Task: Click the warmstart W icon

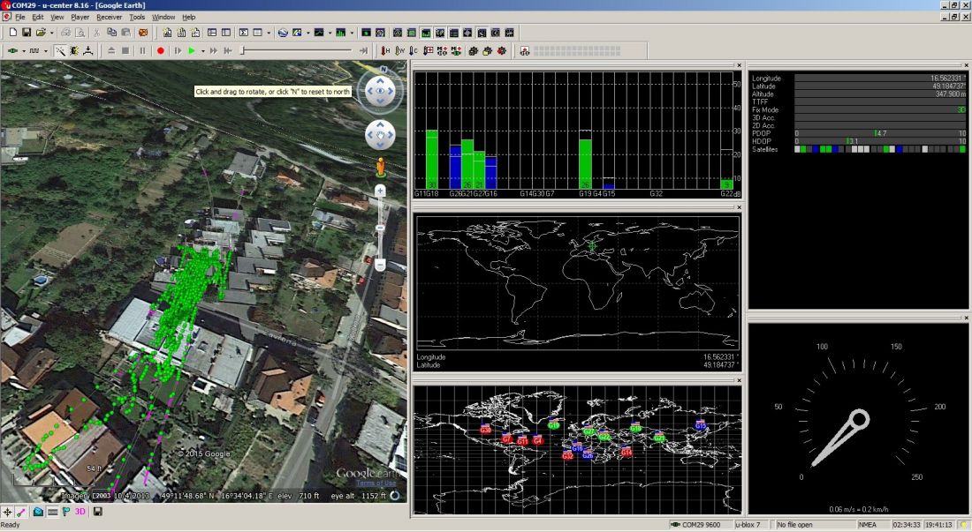Action: (x=399, y=50)
